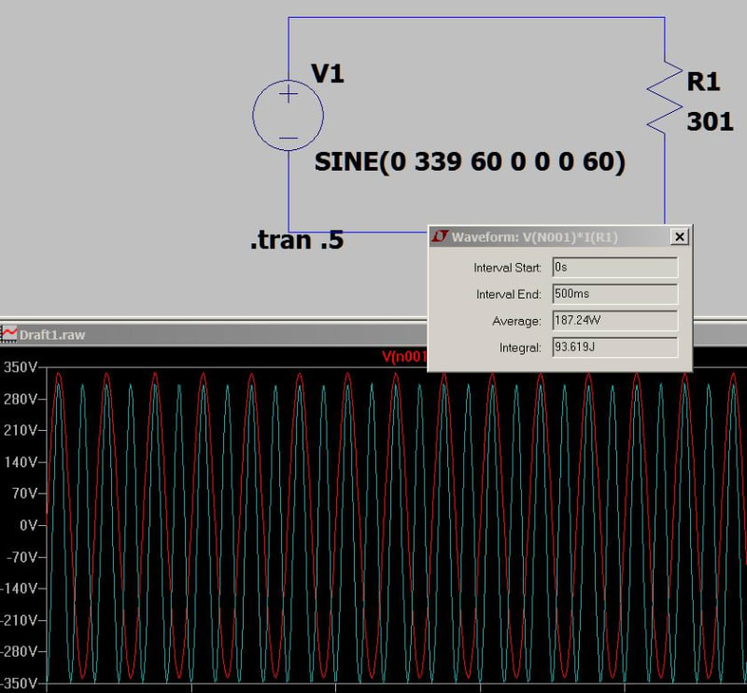
Task: Click the .tran .5 simulation directive
Action: (x=297, y=240)
